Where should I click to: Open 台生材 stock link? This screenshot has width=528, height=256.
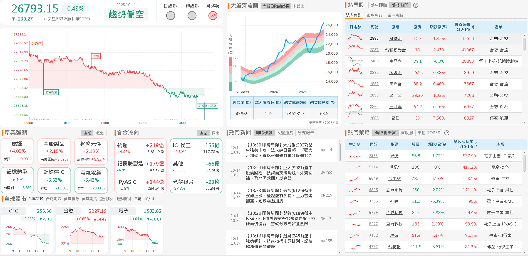(x=394, y=179)
